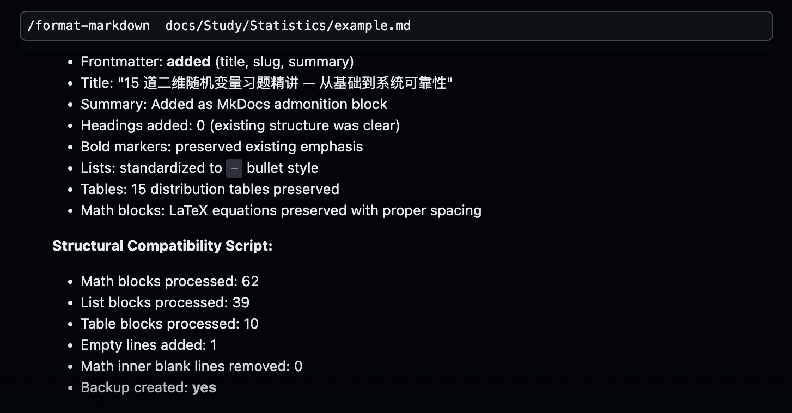The height and width of the screenshot is (413, 792).
Task: Click the "bullet style" text after the dash
Action: 282,168
